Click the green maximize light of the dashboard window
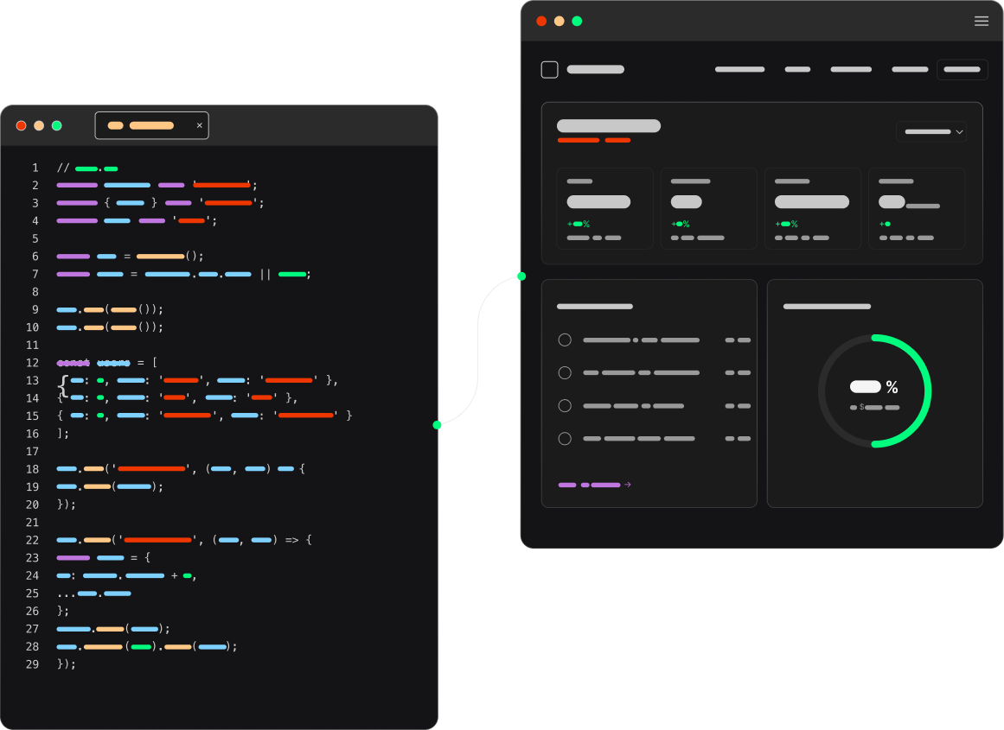This screenshot has height=730, width=1004. 577,21
